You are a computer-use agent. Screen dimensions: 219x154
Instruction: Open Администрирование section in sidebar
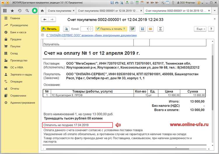click(19, 103)
